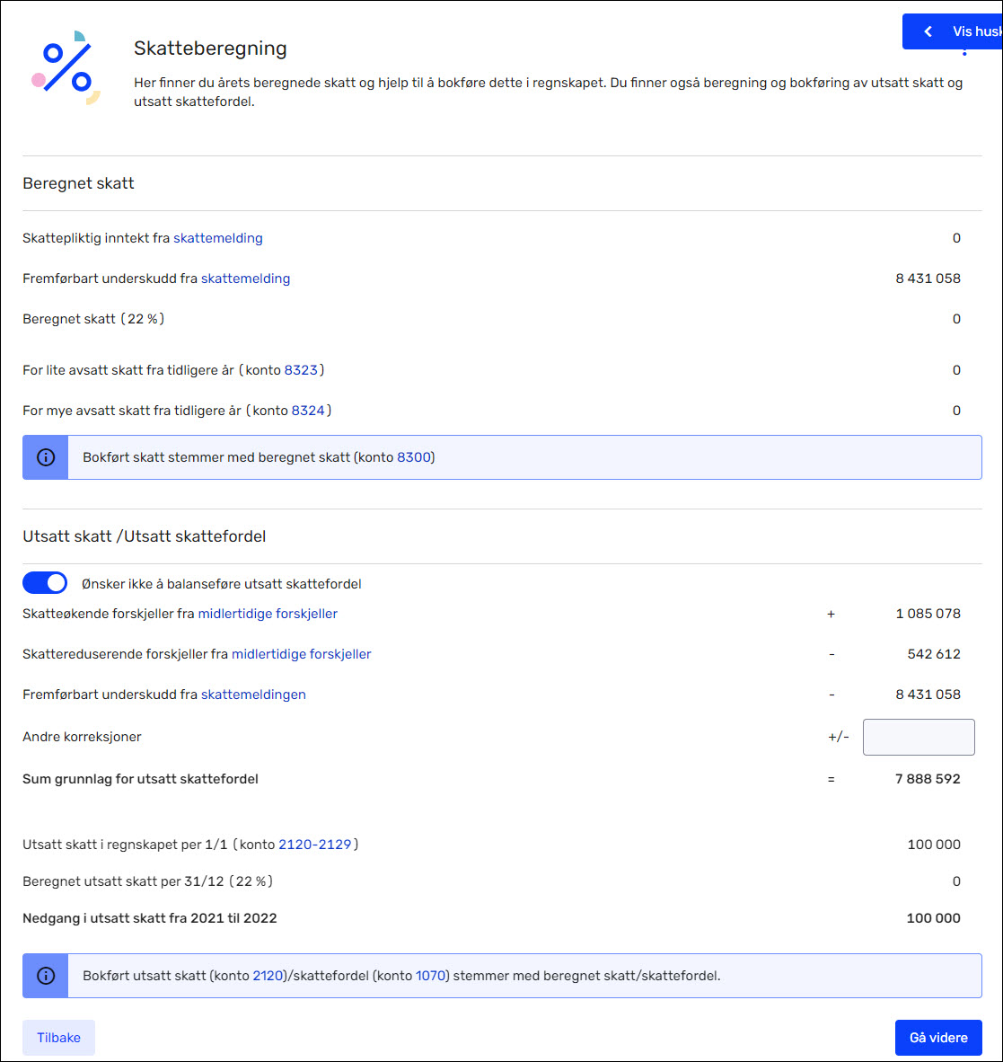Click the chevron arrow on Vis husk button
Screen dimensions: 1003x1062
tap(928, 31)
